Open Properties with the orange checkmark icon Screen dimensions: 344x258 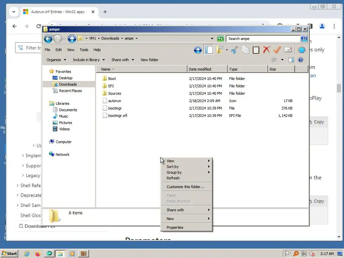point(277,50)
